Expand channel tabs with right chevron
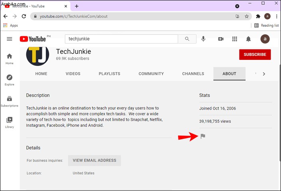 (x=264, y=74)
